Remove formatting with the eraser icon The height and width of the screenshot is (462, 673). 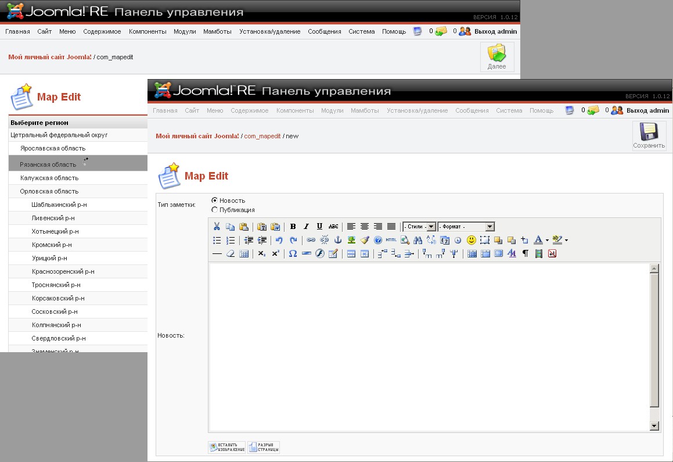[231, 253]
